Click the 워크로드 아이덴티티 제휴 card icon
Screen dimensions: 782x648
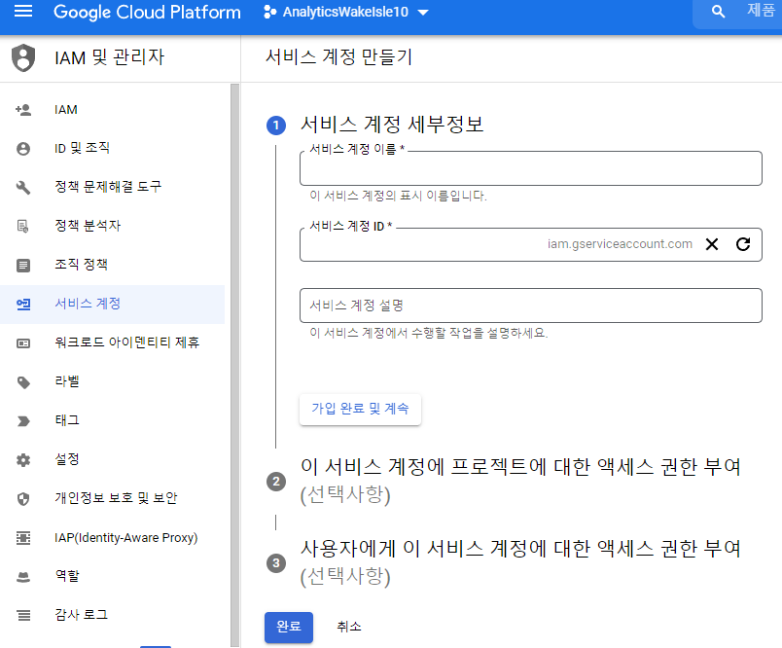[x=23, y=343]
